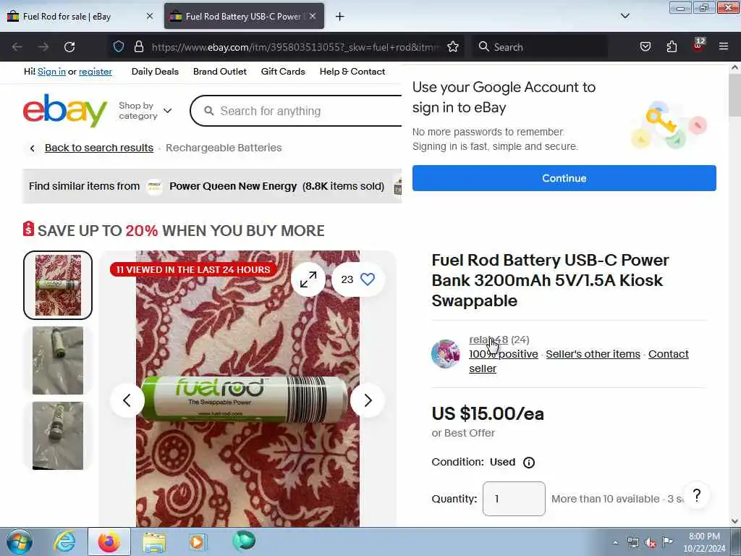
Task: Add item to watchlist heart button
Action: tap(357, 279)
